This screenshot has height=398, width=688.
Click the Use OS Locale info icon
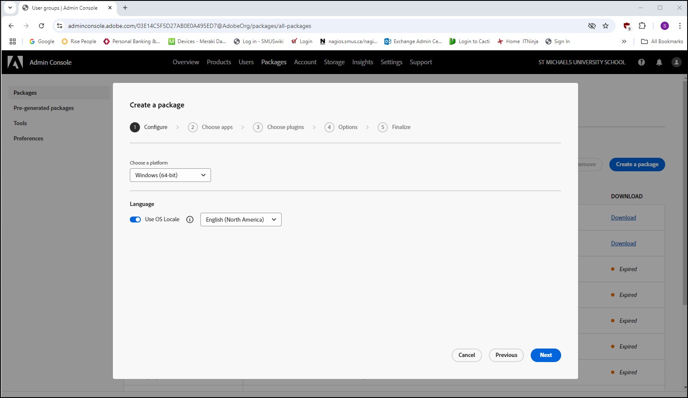coord(190,220)
